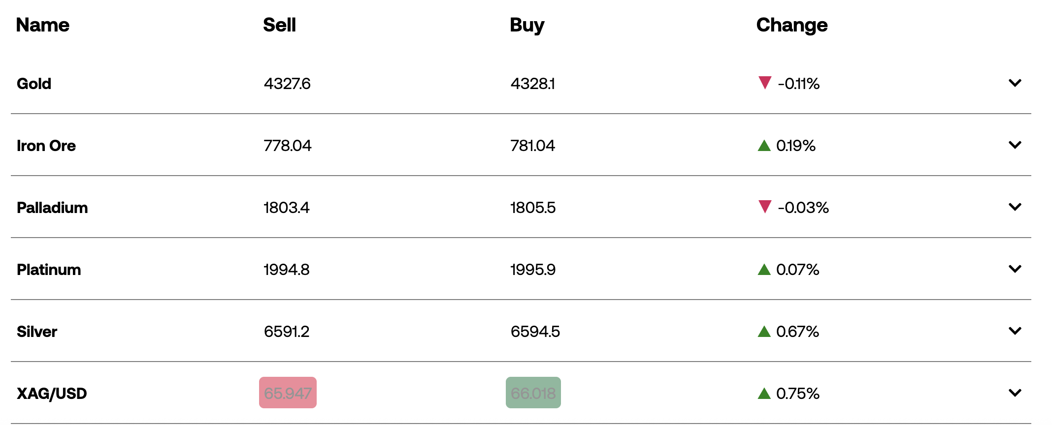
Task: Click the green Buy price 66.018 for XAG/USD
Action: click(x=533, y=393)
